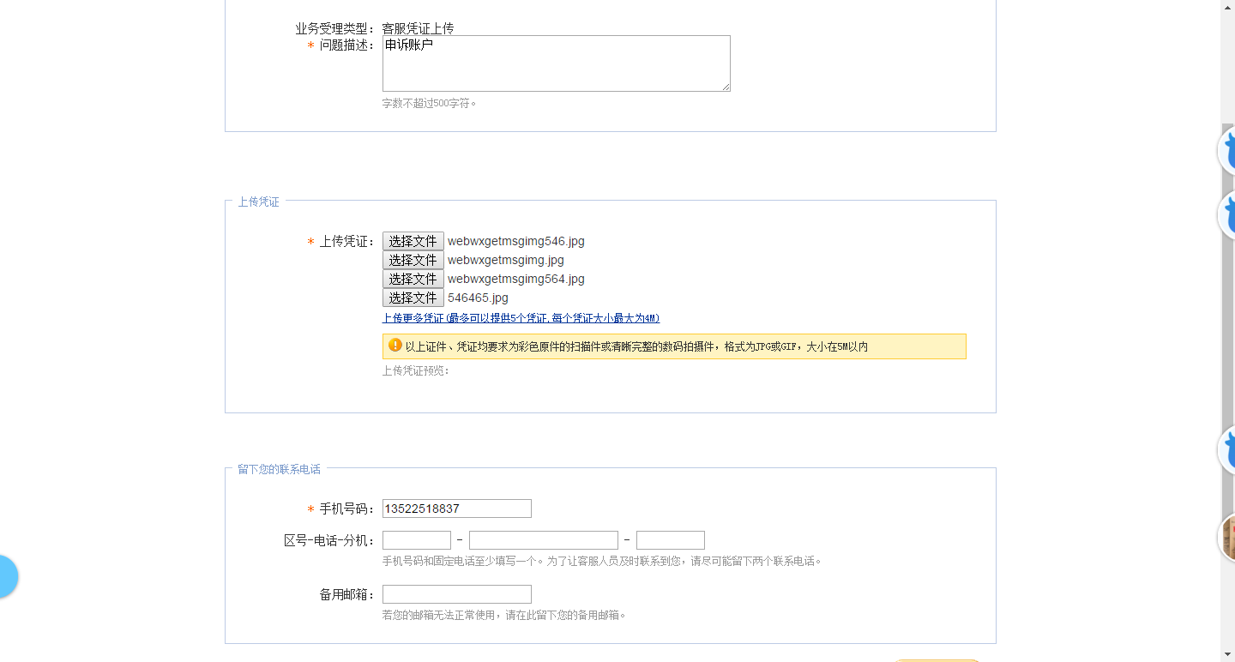Choose file button beside webwxgetmsgimg.jpg
1235x662 pixels.
413,260
